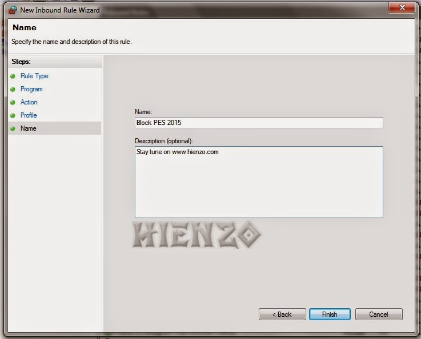The width and height of the screenshot is (421, 339).
Task: Click the green bullet beside the Name step
Action: [13, 128]
